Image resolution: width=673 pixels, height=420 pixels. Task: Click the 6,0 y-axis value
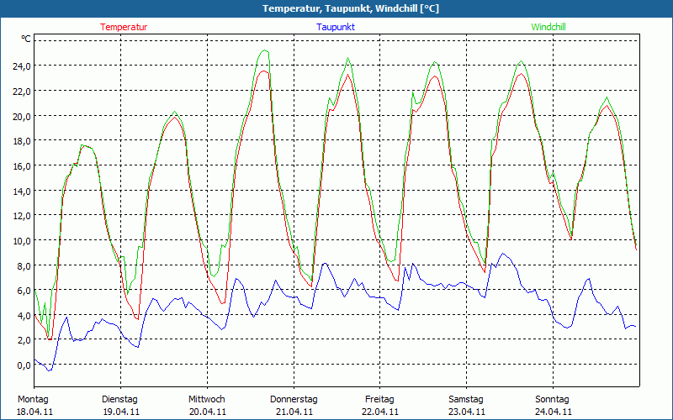coord(24,291)
